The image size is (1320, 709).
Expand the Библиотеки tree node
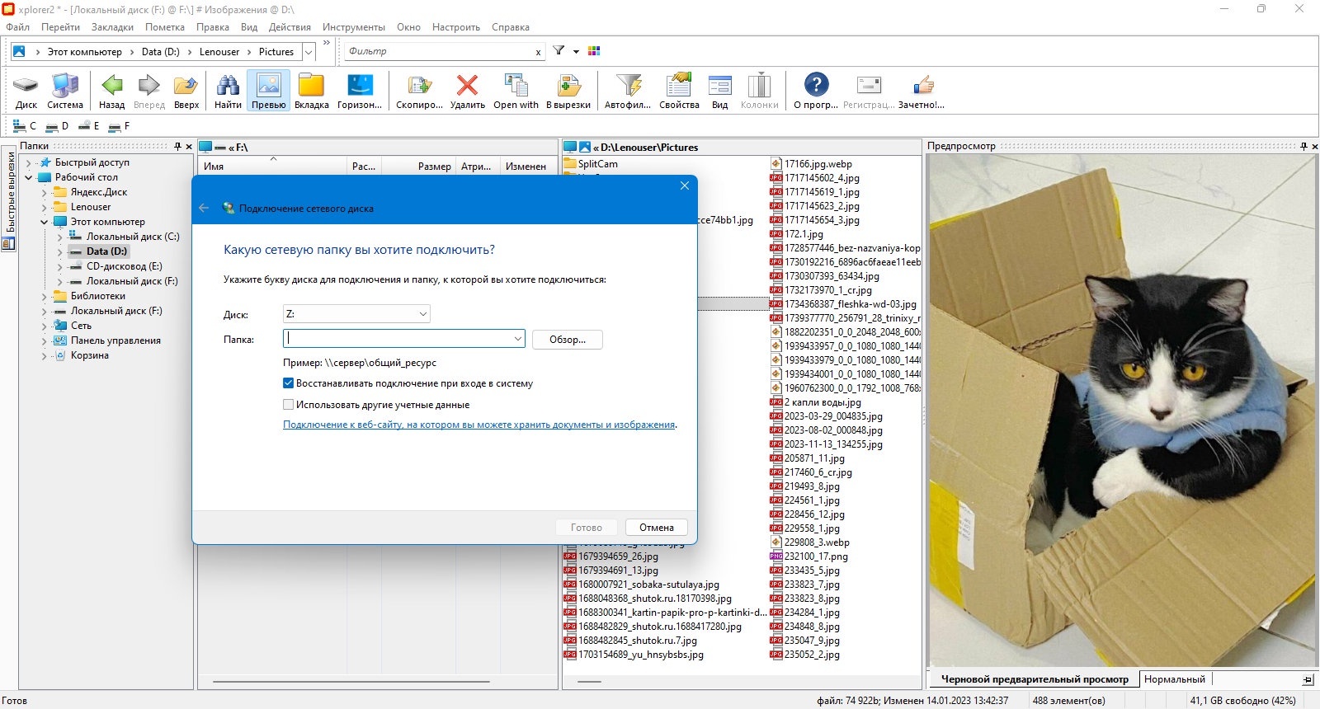45,296
